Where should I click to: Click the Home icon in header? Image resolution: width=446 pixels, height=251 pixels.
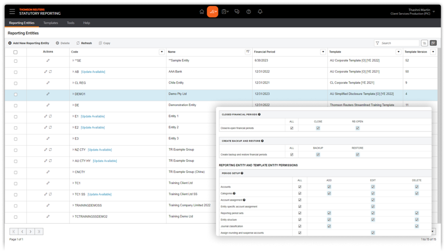(x=202, y=12)
